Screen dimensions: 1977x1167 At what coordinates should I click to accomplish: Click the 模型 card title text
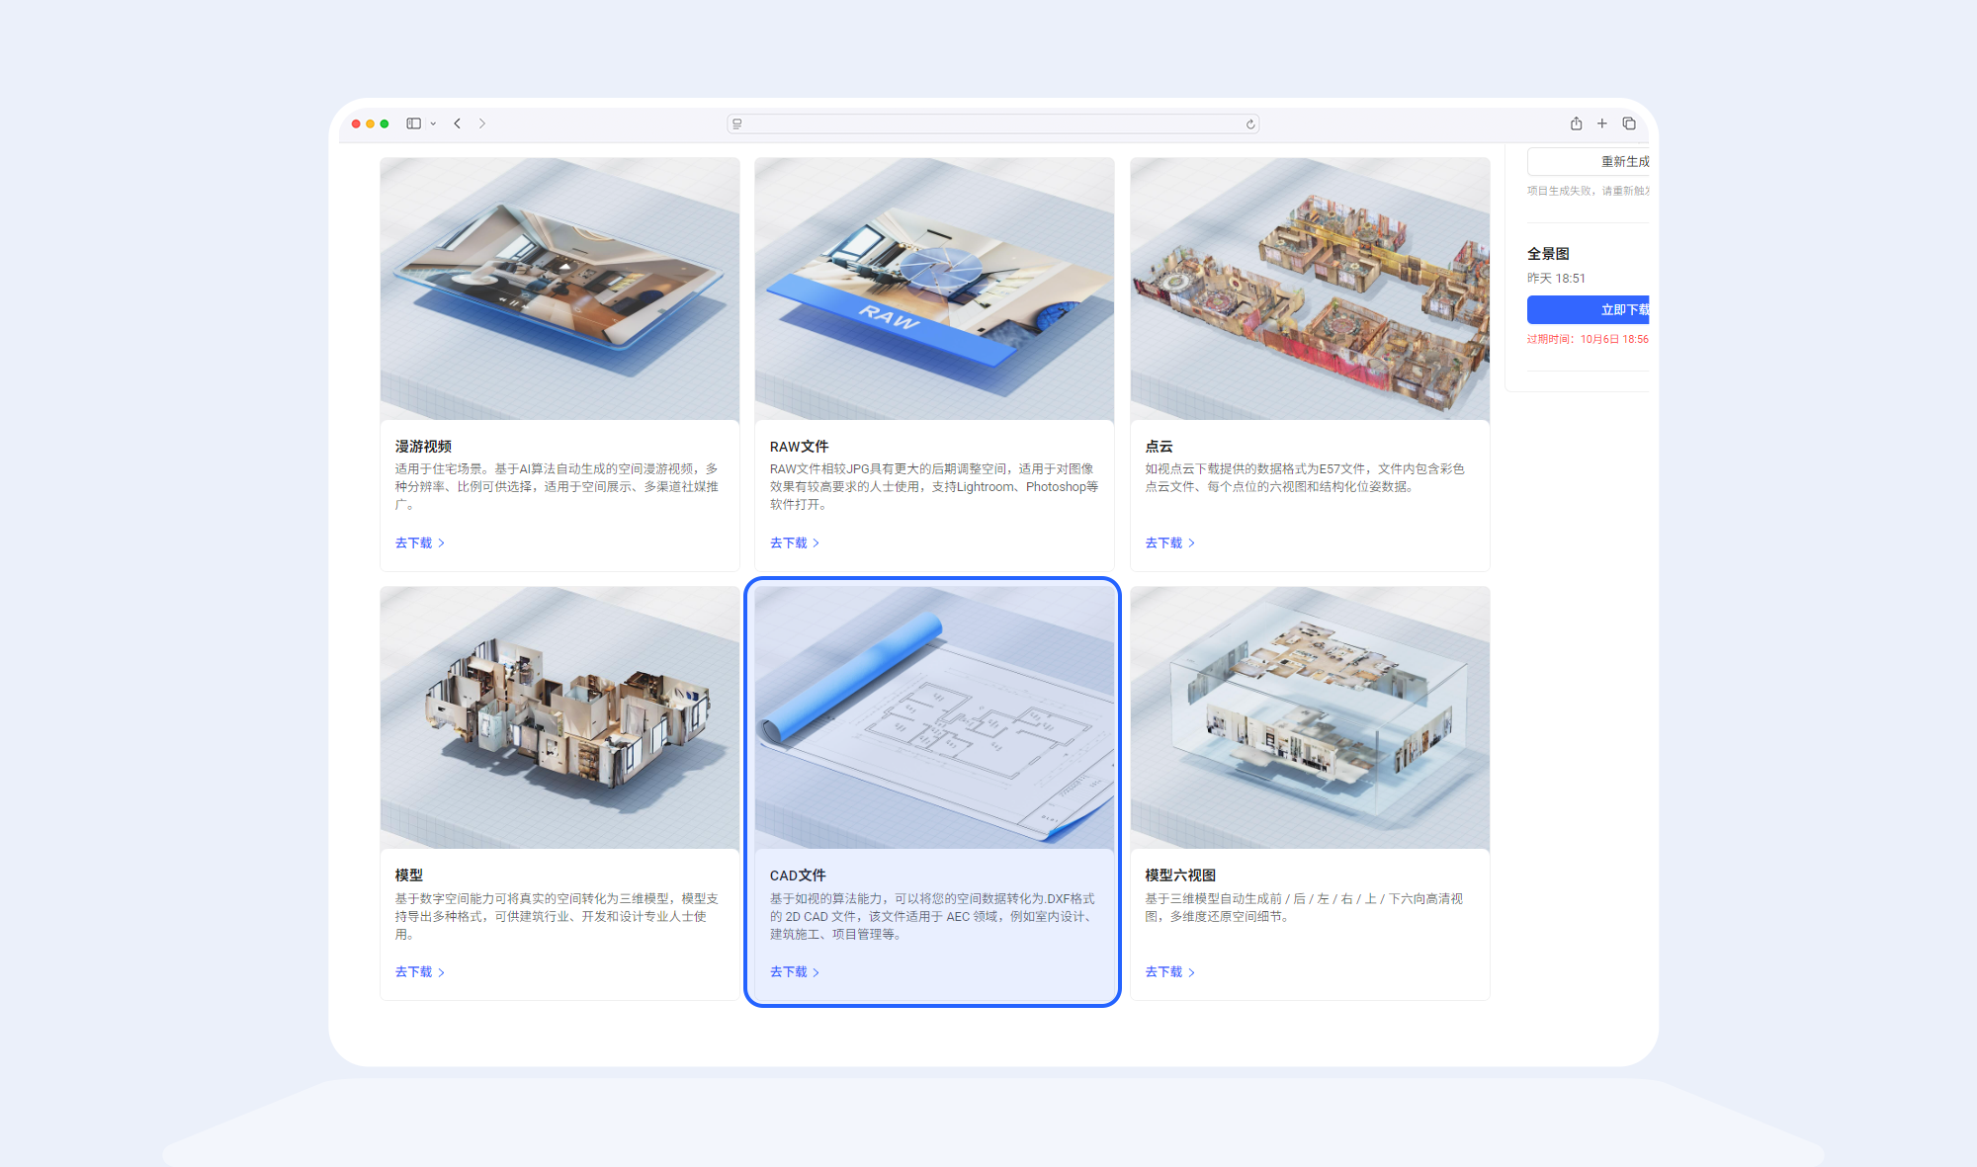409,875
